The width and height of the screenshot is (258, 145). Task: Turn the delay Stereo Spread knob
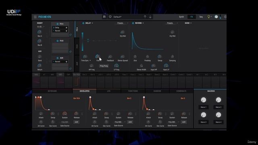pyautogui.click(x=123, y=57)
